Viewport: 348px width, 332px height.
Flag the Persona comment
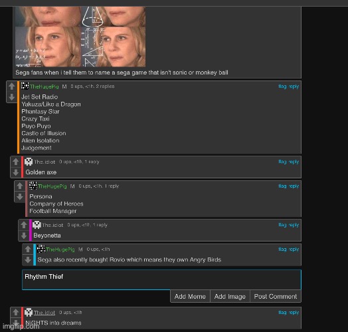(282, 186)
